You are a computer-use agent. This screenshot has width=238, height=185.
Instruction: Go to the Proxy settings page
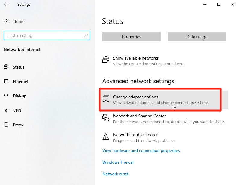pos(18,125)
